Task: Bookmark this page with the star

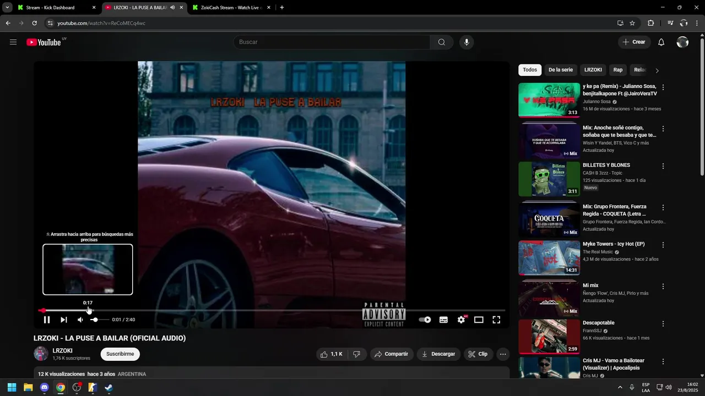Action: click(632, 23)
